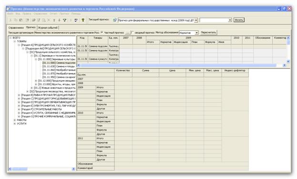The height and width of the screenshot is (179, 297).
Task: Click the Cut scissors toolbar icon
Action: (10, 20)
